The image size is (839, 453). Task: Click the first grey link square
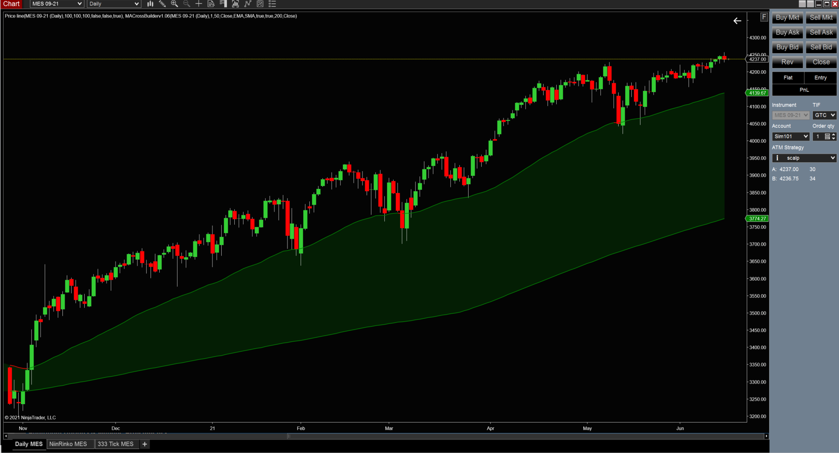point(802,4)
